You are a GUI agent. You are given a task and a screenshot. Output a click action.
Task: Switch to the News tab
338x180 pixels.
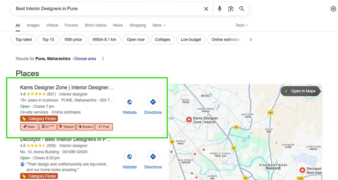pos(118,25)
